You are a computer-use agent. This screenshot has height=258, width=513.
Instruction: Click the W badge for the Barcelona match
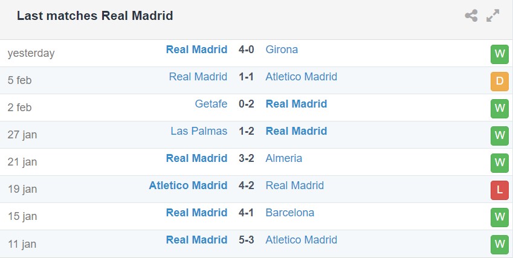click(499, 217)
